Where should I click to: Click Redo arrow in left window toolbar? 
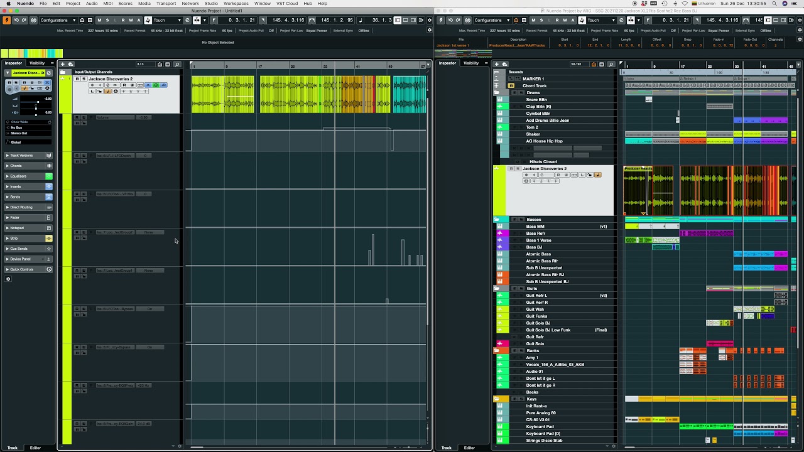click(x=24, y=20)
